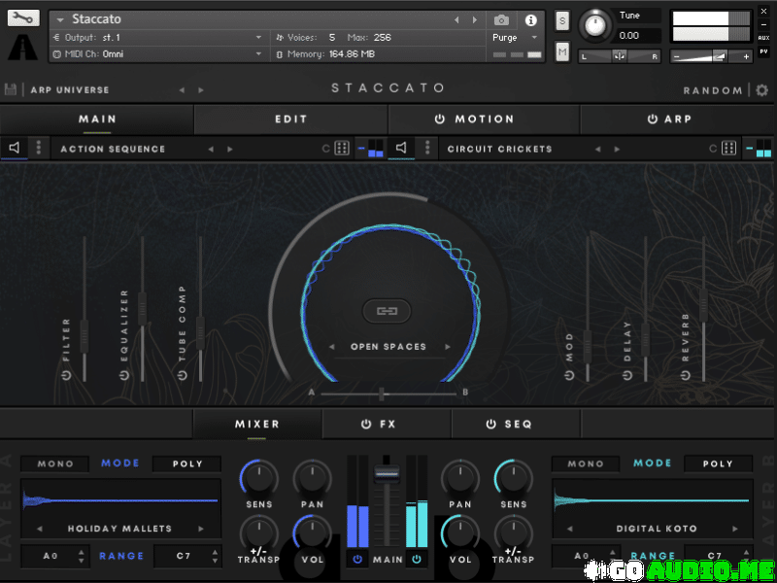Click layer A range low note A0 field
777x583 pixels.
pos(53,556)
